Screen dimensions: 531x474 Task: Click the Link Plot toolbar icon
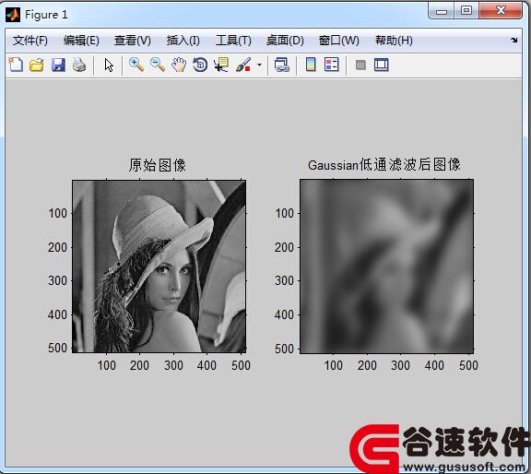(281, 65)
